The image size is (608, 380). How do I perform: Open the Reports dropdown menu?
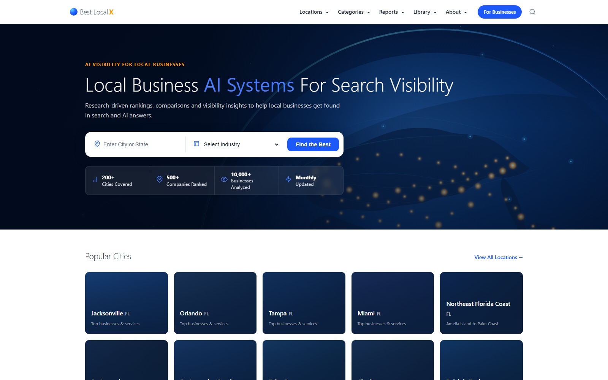391,12
